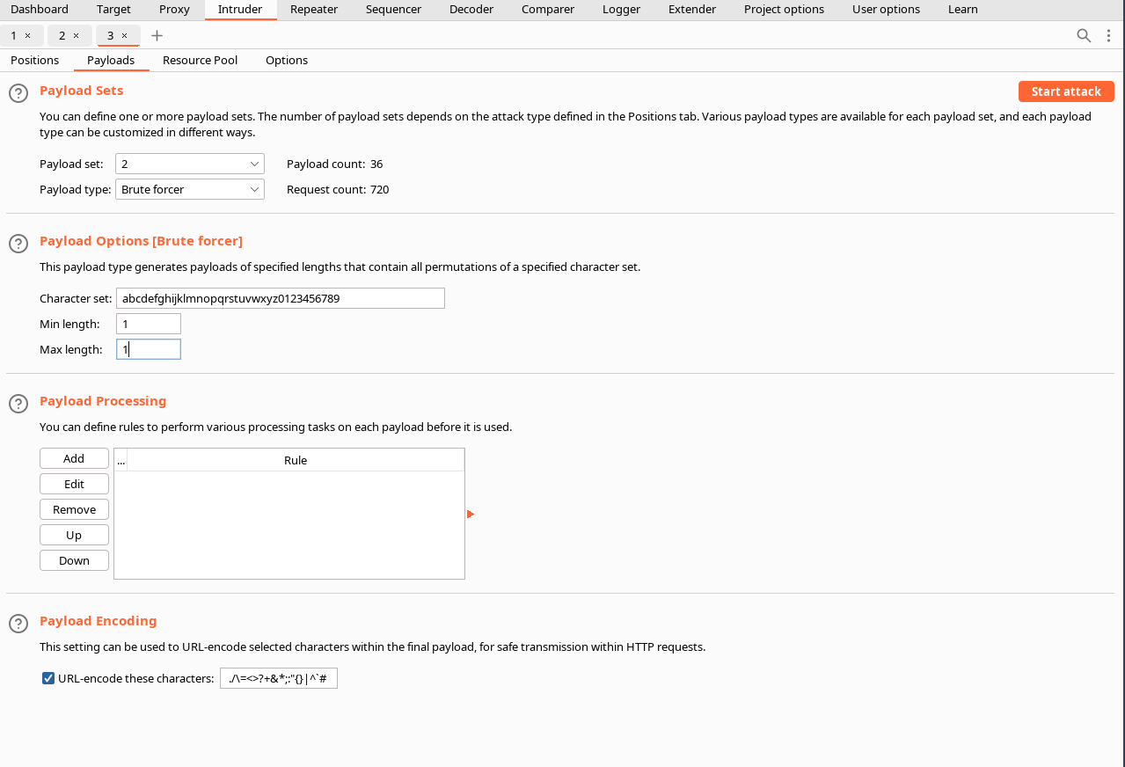The image size is (1125, 767).
Task: Click Add processing rule button
Action: 74,458
